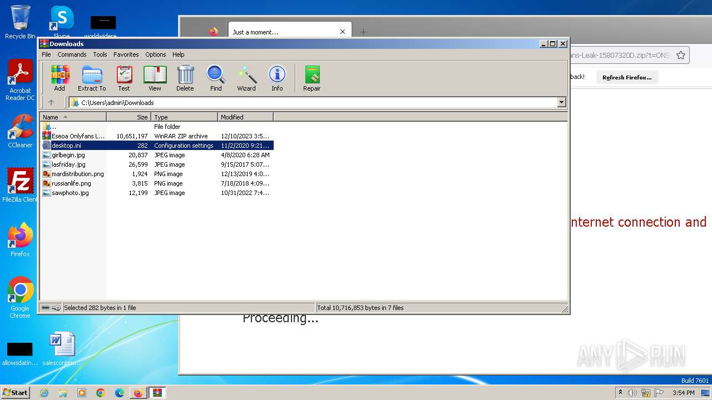The image size is (712, 400).
Task: Select lasfriday.jpg in file list
Action: (x=157, y=164)
